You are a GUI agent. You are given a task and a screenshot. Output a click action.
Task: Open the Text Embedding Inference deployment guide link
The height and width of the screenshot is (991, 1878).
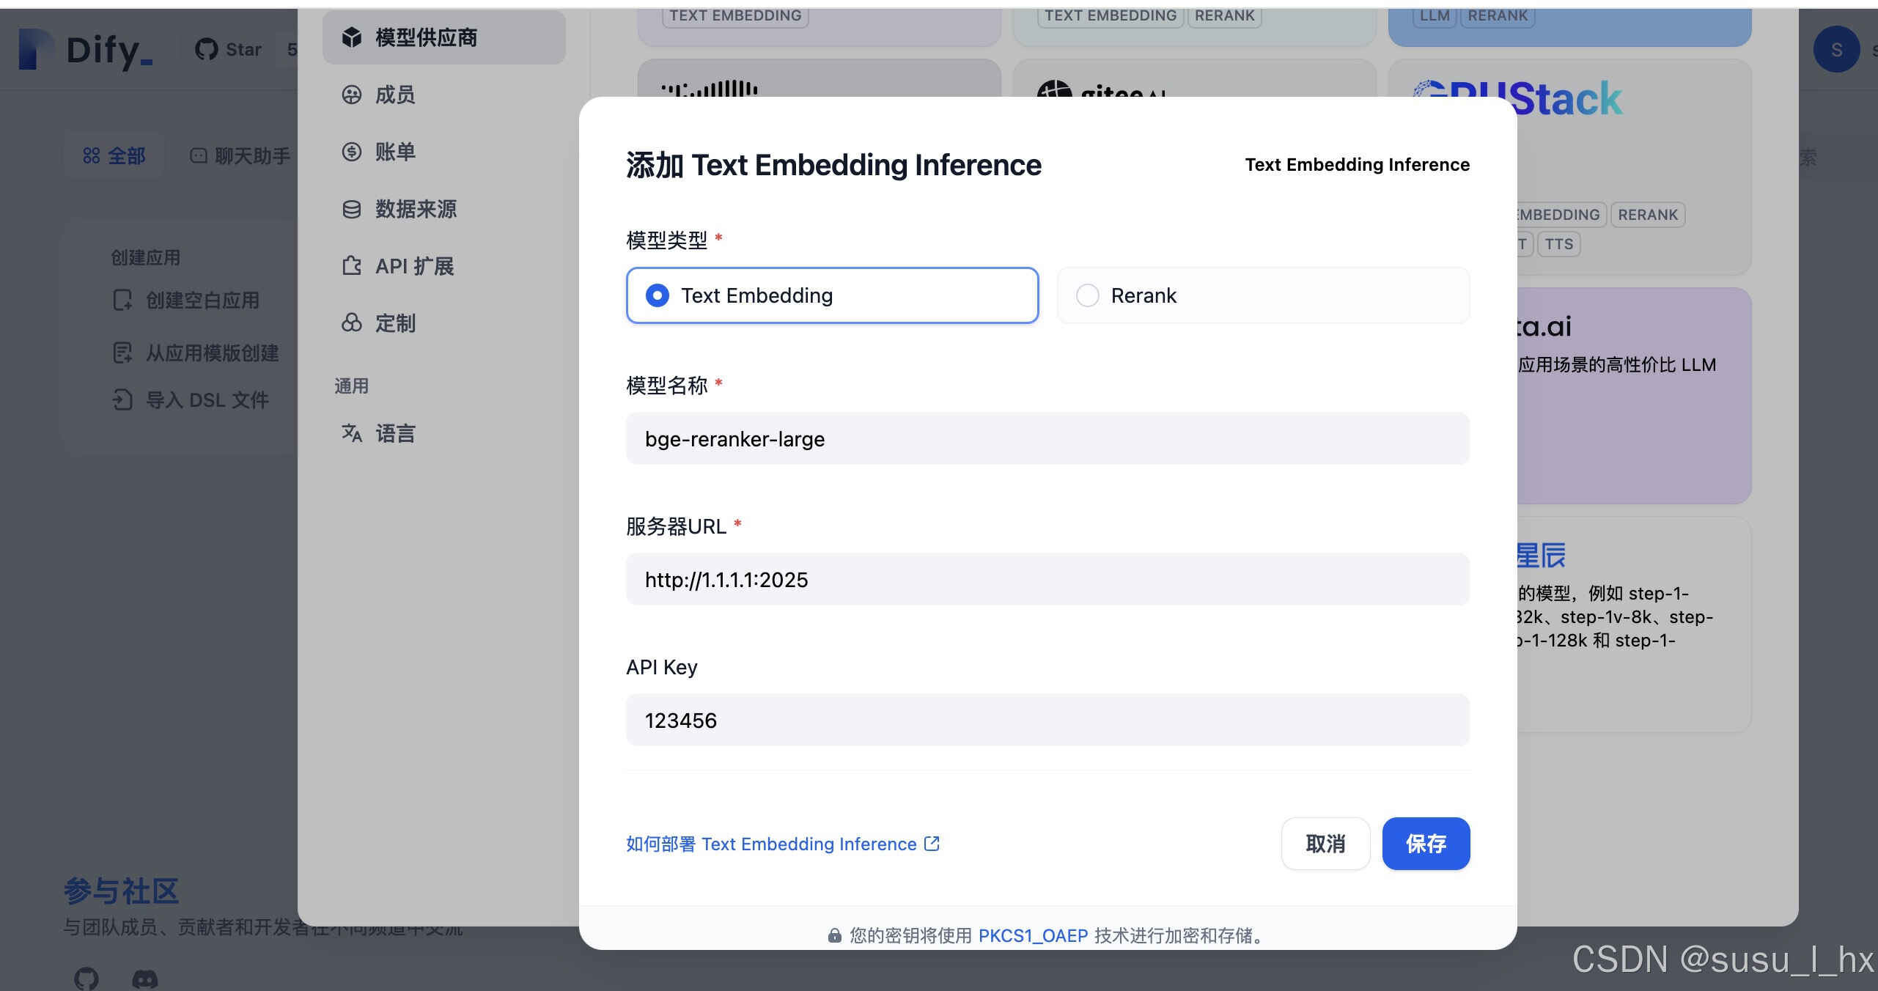click(x=782, y=844)
